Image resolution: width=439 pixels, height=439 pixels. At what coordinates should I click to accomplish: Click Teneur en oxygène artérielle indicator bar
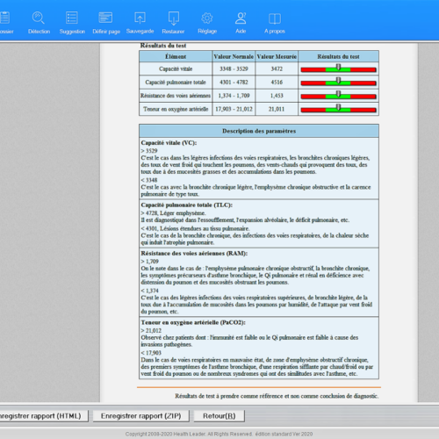pos(338,109)
